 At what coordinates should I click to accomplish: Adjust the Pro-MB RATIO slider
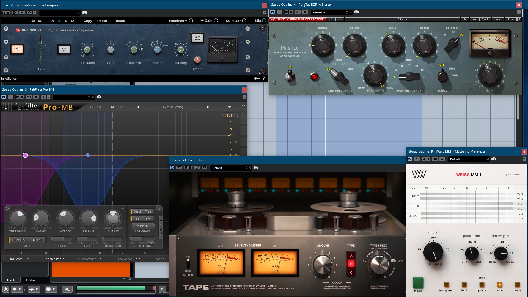62,239
